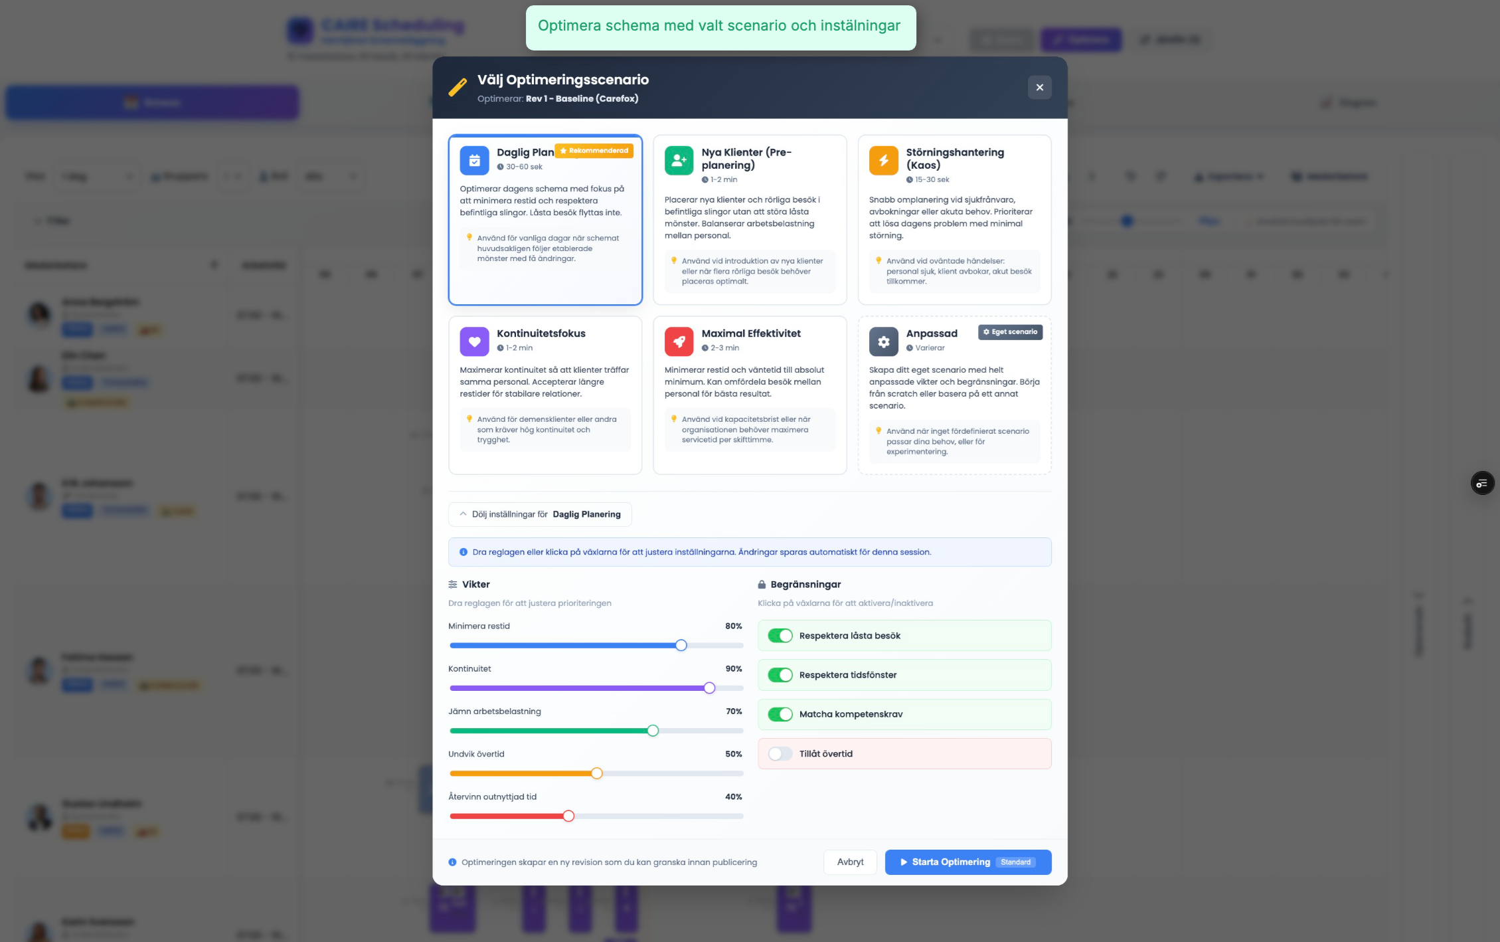Click the Maximal Effektivitet rocket icon
1500x942 pixels.
tap(679, 341)
